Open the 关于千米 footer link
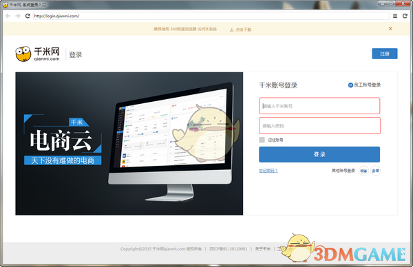Image resolution: width=413 pixels, height=267 pixels. click(x=263, y=249)
